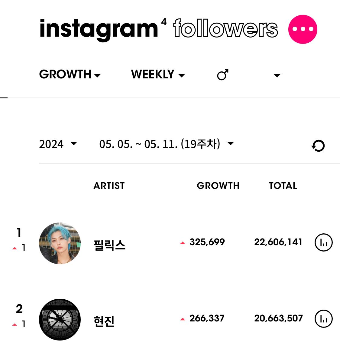
Task: Click the TOTAL column header
Action: point(283,186)
